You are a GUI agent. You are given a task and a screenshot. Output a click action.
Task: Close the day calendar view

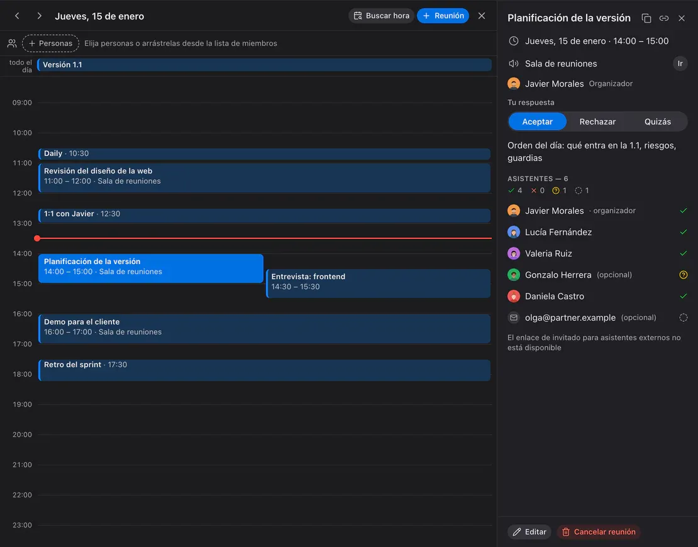(x=482, y=16)
